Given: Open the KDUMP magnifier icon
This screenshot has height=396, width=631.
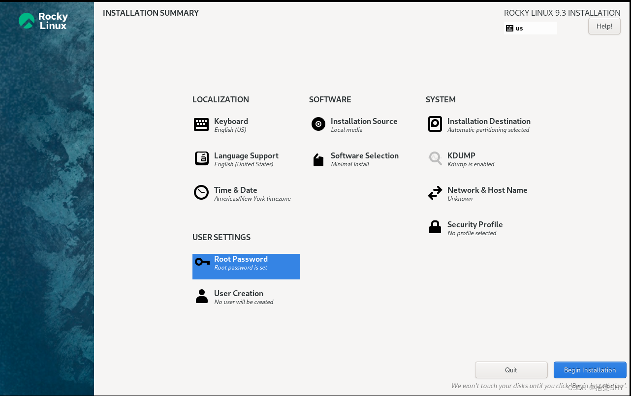Looking at the screenshot, I should pyautogui.click(x=435, y=158).
